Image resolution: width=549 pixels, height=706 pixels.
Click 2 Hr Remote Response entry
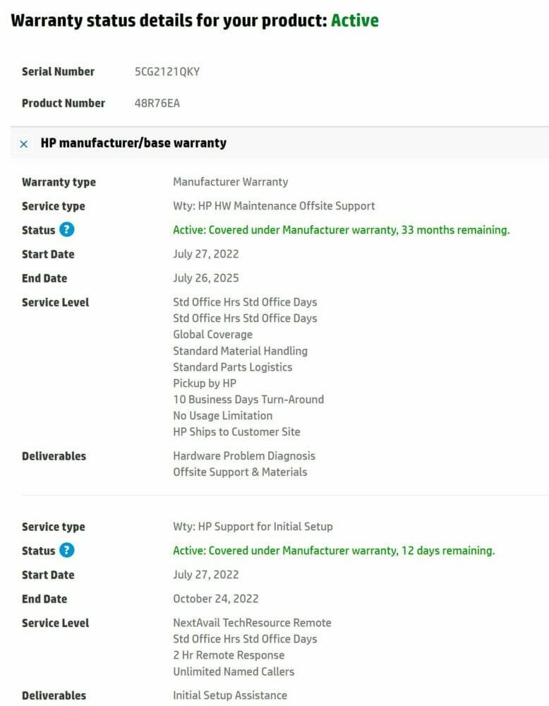(229, 655)
